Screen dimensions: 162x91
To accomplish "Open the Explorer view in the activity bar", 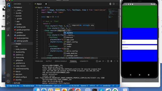I will (8, 5).
